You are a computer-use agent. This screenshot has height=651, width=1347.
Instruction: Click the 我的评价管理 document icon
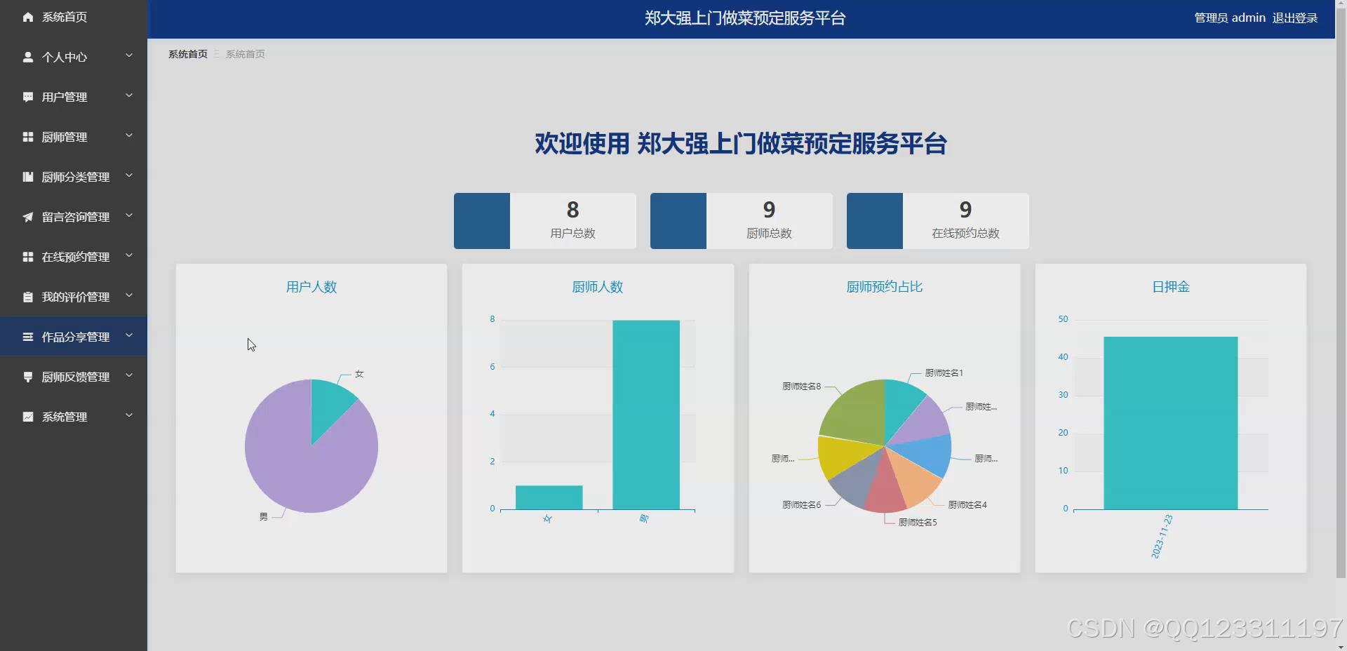(27, 297)
